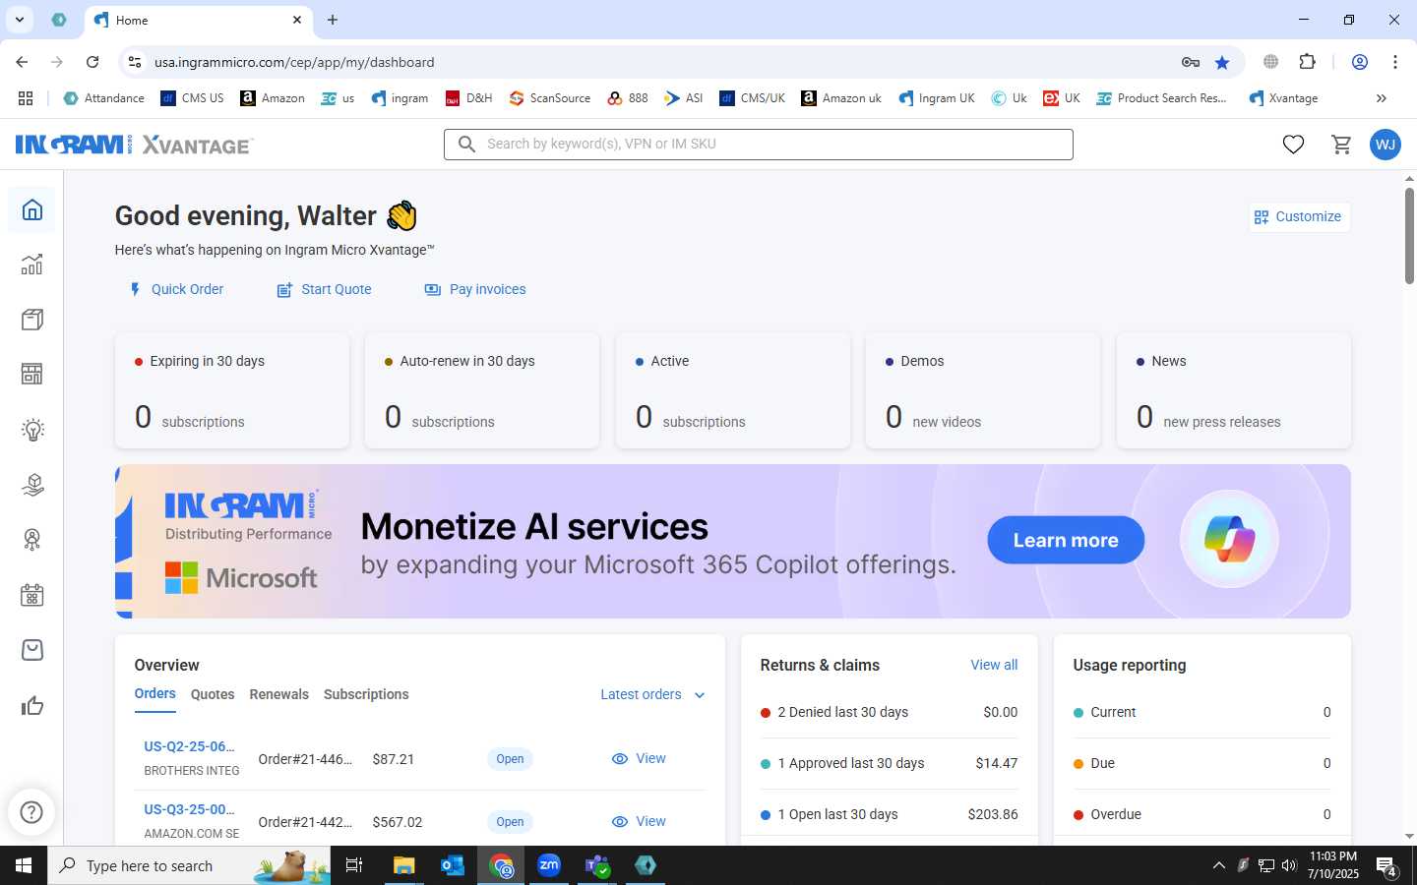This screenshot has width=1417, height=885.
Task: Open the Expiring in 30 days card
Action: [231, 390]
